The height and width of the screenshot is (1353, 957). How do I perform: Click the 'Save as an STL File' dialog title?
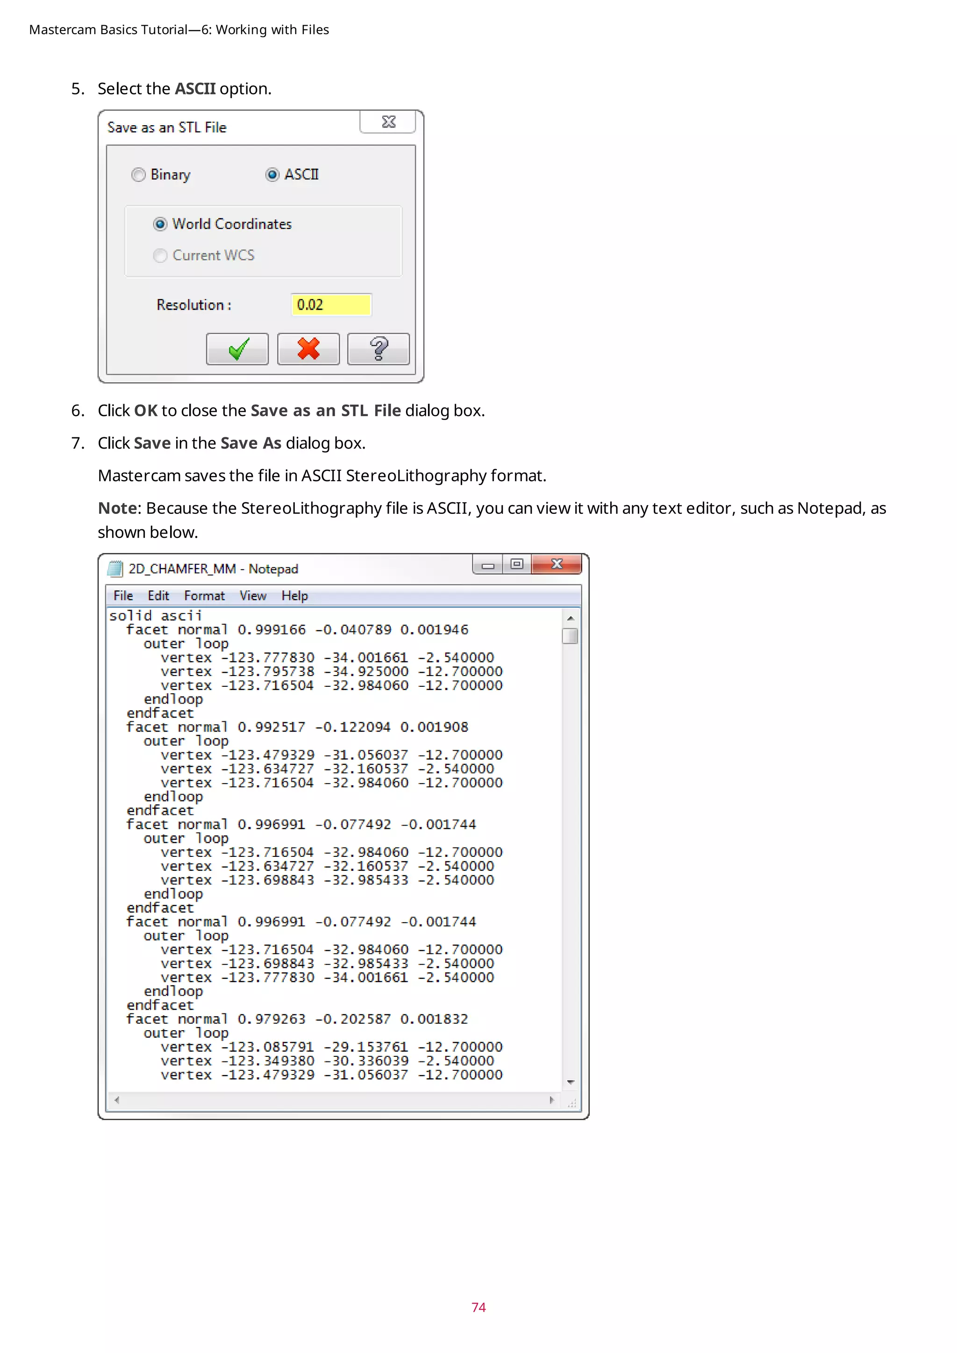[167, 127]
